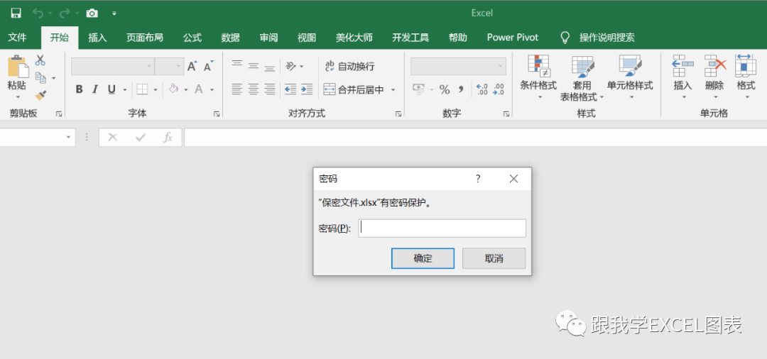This screenshot has width=767, height=359.
Task: Open the font size combo box
Action: [x=169, y=67]
